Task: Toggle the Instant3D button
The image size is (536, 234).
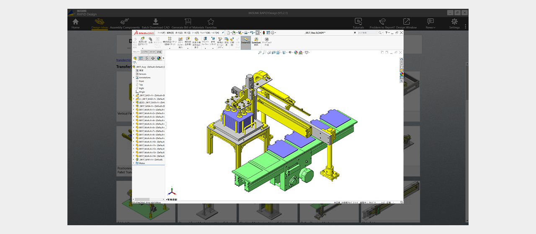Action: pyautogui.click(x=246, y=40)
